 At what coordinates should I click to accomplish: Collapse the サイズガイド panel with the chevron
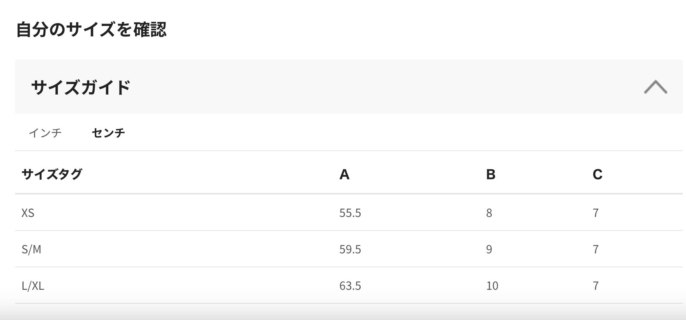(x=655, y=87)
